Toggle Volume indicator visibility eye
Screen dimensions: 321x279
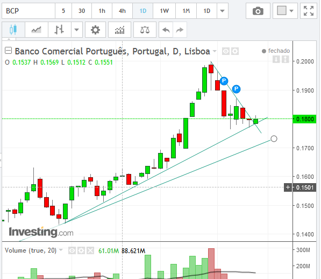(x=72, y=250)
